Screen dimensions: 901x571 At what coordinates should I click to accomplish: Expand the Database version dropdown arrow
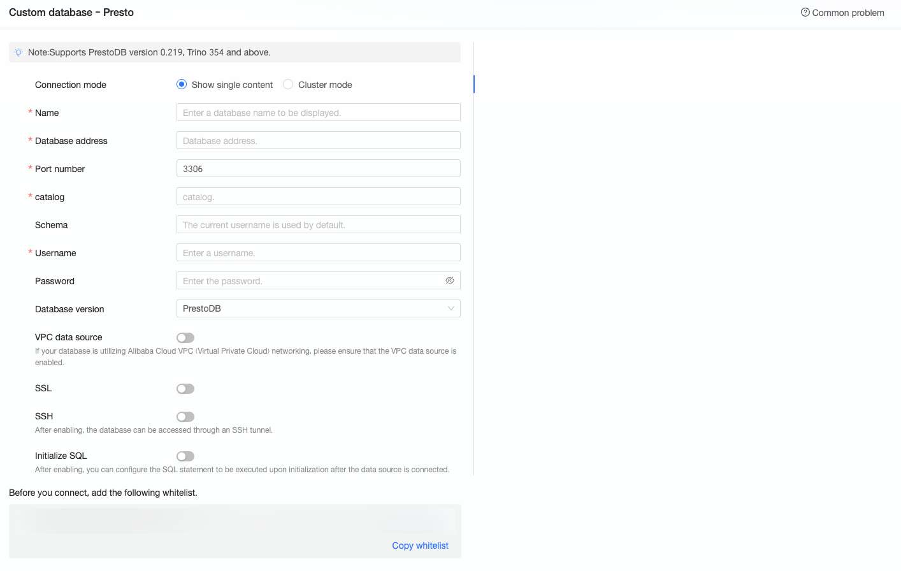pyautogui.click(x=451, y=308)
